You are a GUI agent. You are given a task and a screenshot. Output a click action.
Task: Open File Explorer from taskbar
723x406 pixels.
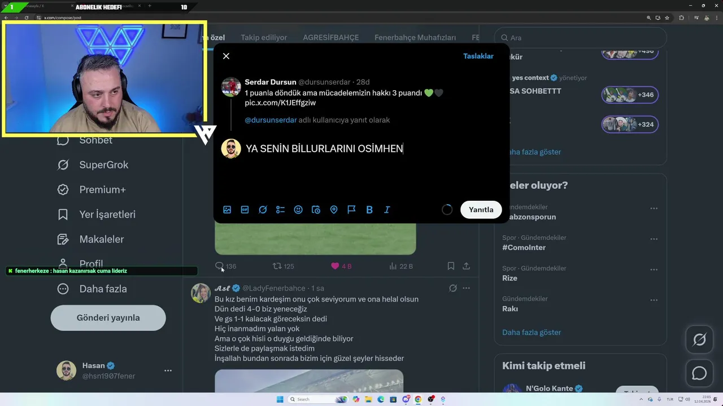(x=368, y=399)
